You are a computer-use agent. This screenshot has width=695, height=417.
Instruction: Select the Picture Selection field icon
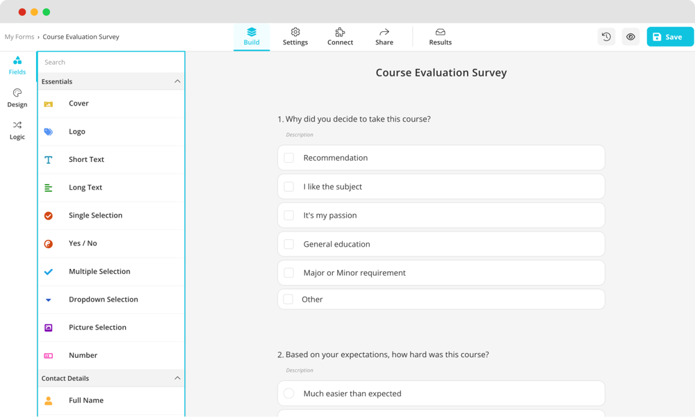click(48, 327)
